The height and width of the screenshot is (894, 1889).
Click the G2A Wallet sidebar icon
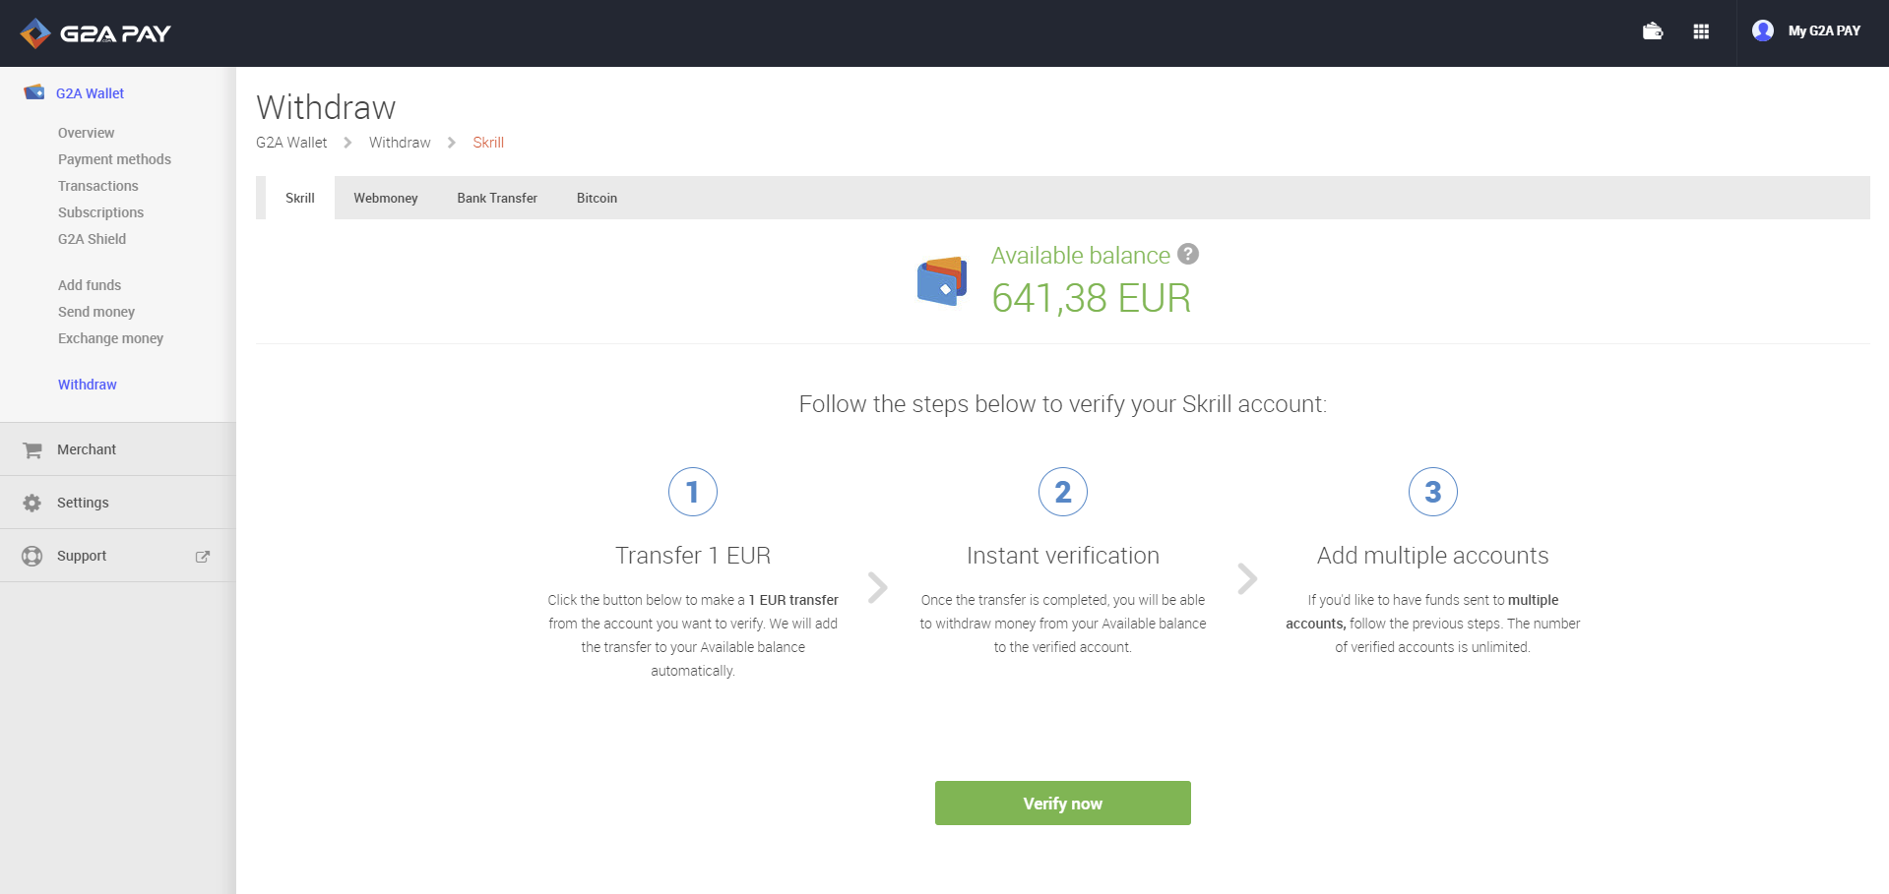(34, 92)
